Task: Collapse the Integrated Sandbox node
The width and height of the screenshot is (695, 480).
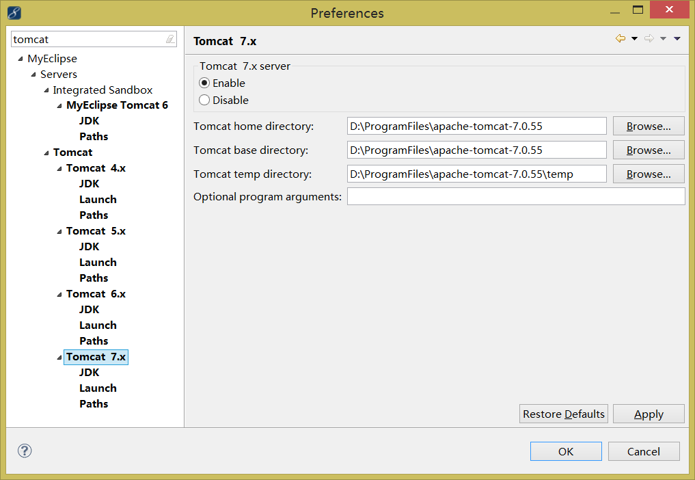Action: point(46,90)
